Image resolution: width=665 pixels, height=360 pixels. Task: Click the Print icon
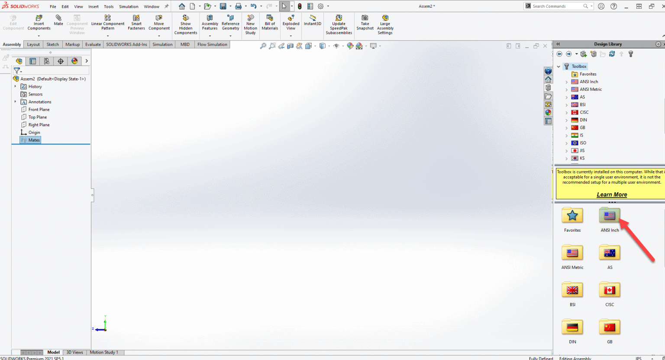(x=238, y=6)
